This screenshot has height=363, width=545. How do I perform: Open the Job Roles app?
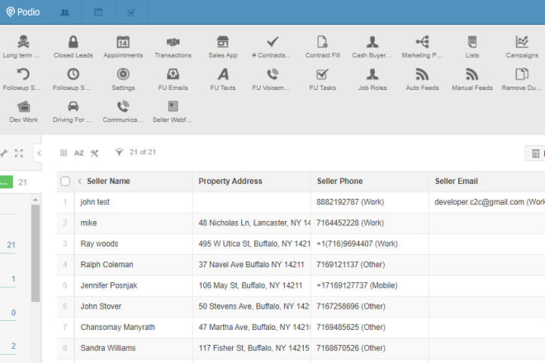[x=372, y=78]
